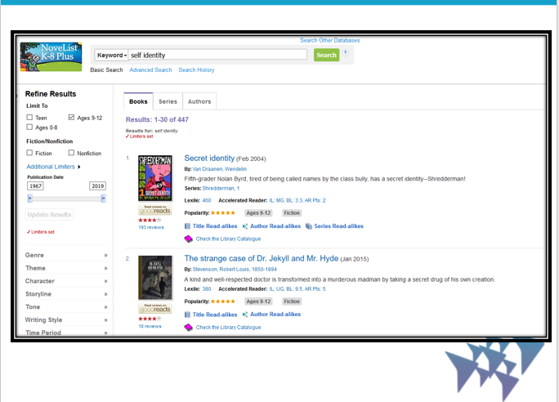
Task: Click the right publication date slider handle
Action: pyautogui.click(x=104, y=199)
